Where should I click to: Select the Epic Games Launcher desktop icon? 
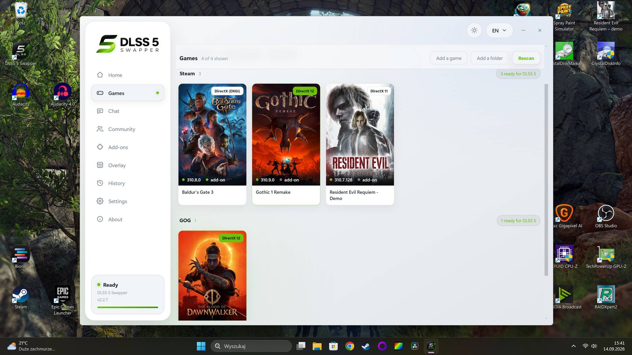point(63,301)
